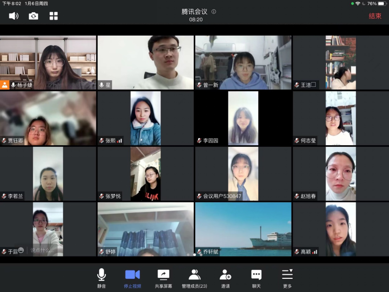Turn off camera via 停止视频

point(132,278)
